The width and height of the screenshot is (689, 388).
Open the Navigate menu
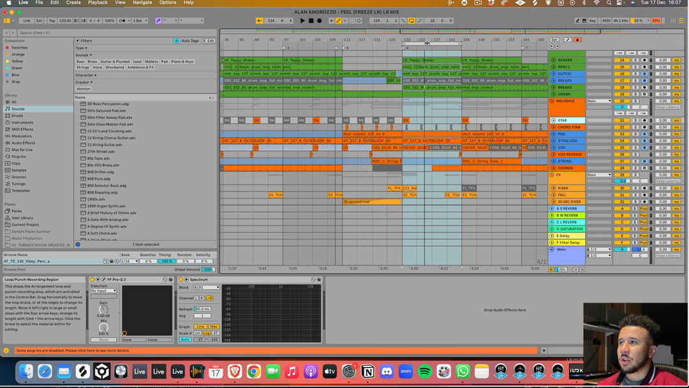coord(142,3)
